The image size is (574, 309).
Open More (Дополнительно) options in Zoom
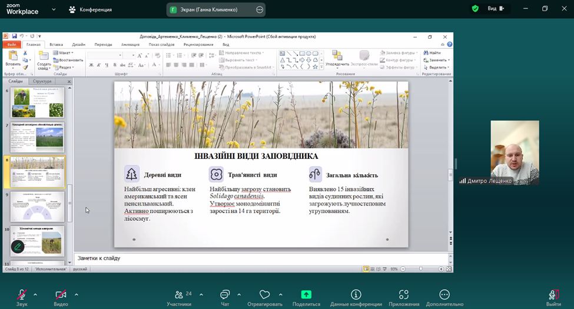[444, 298]
